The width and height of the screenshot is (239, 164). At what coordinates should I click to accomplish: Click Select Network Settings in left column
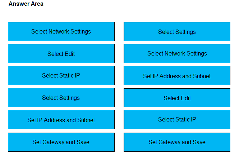(61, 31)
